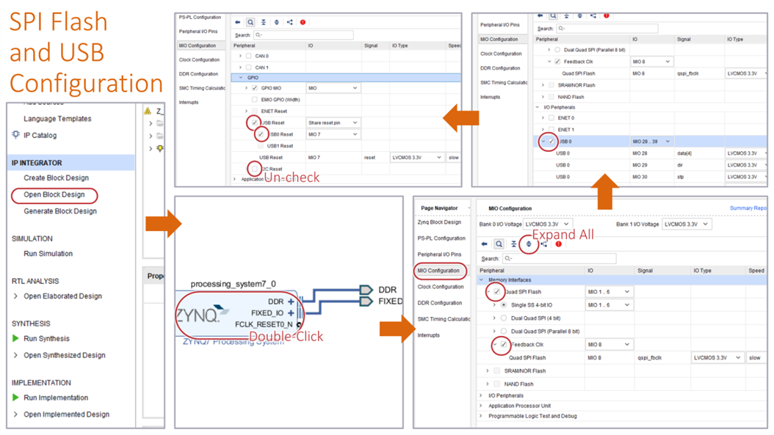This screenshot has width=774, height=435.
Task: Click green Run Synthesis play arrow
Action: [x=15, y=338]
